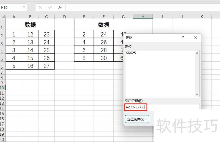Click the list scrollbar up arrow
This screenshot has height=142, width=220.
197,53
